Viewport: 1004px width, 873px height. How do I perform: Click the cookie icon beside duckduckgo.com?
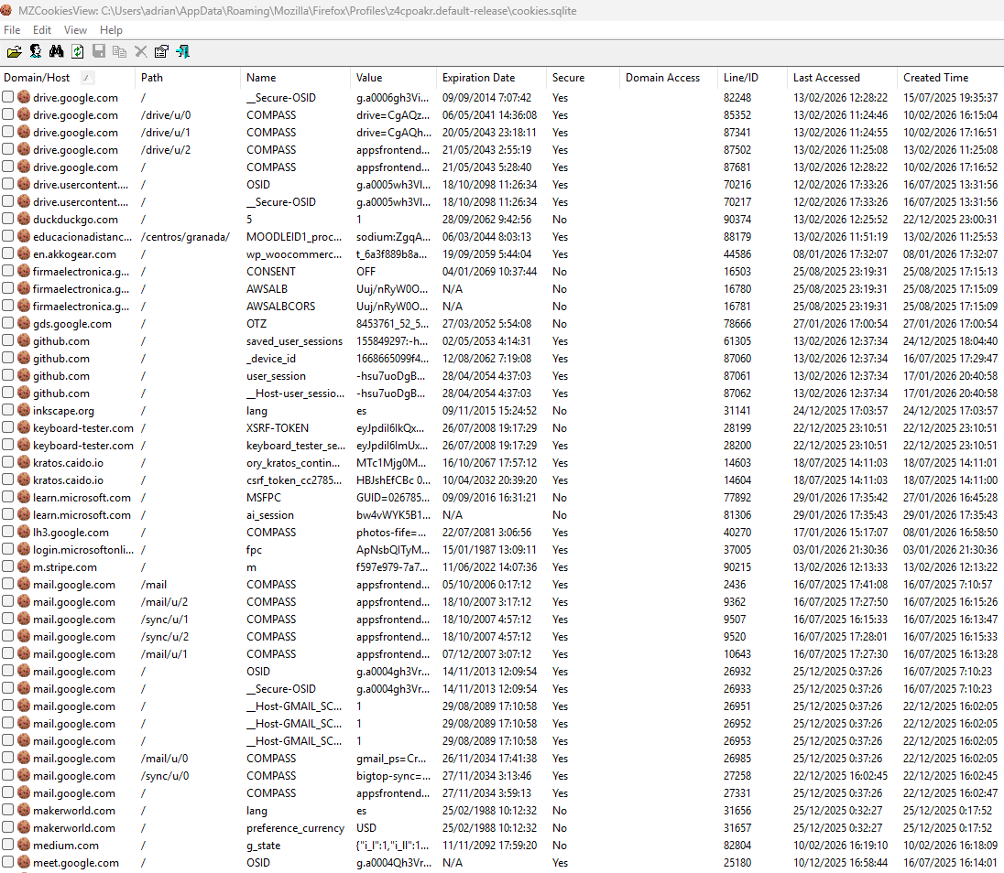(x=24, y=220)
